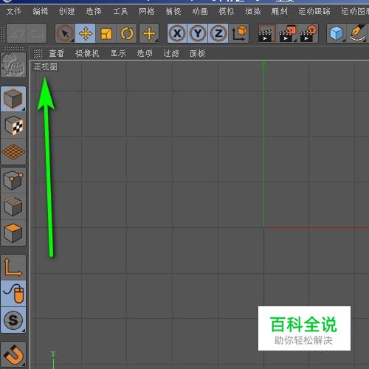Add a cube primitive object
Screen dimensions: 369x369
[x=337, y=33]
